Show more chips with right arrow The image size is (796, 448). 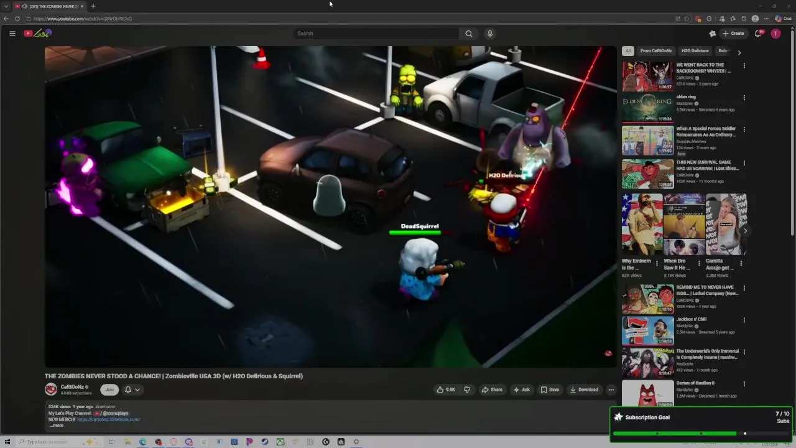tap(739, 52)
